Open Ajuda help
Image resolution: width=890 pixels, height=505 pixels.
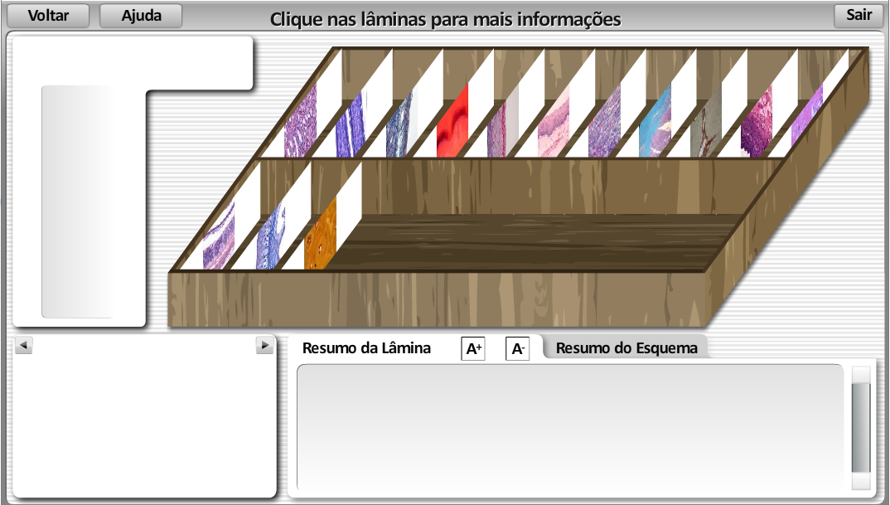click(x=141, y=16)
